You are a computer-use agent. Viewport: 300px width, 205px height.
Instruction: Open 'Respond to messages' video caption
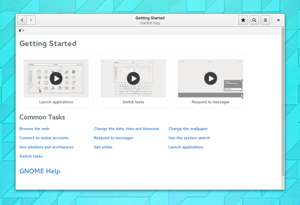coord(210,102)
